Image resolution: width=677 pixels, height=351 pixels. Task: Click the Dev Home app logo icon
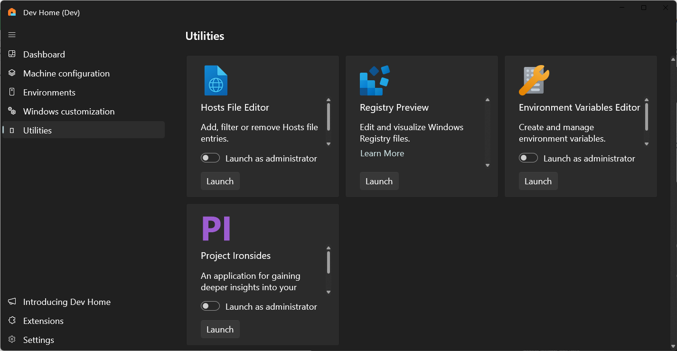click(x=12, y=12)
